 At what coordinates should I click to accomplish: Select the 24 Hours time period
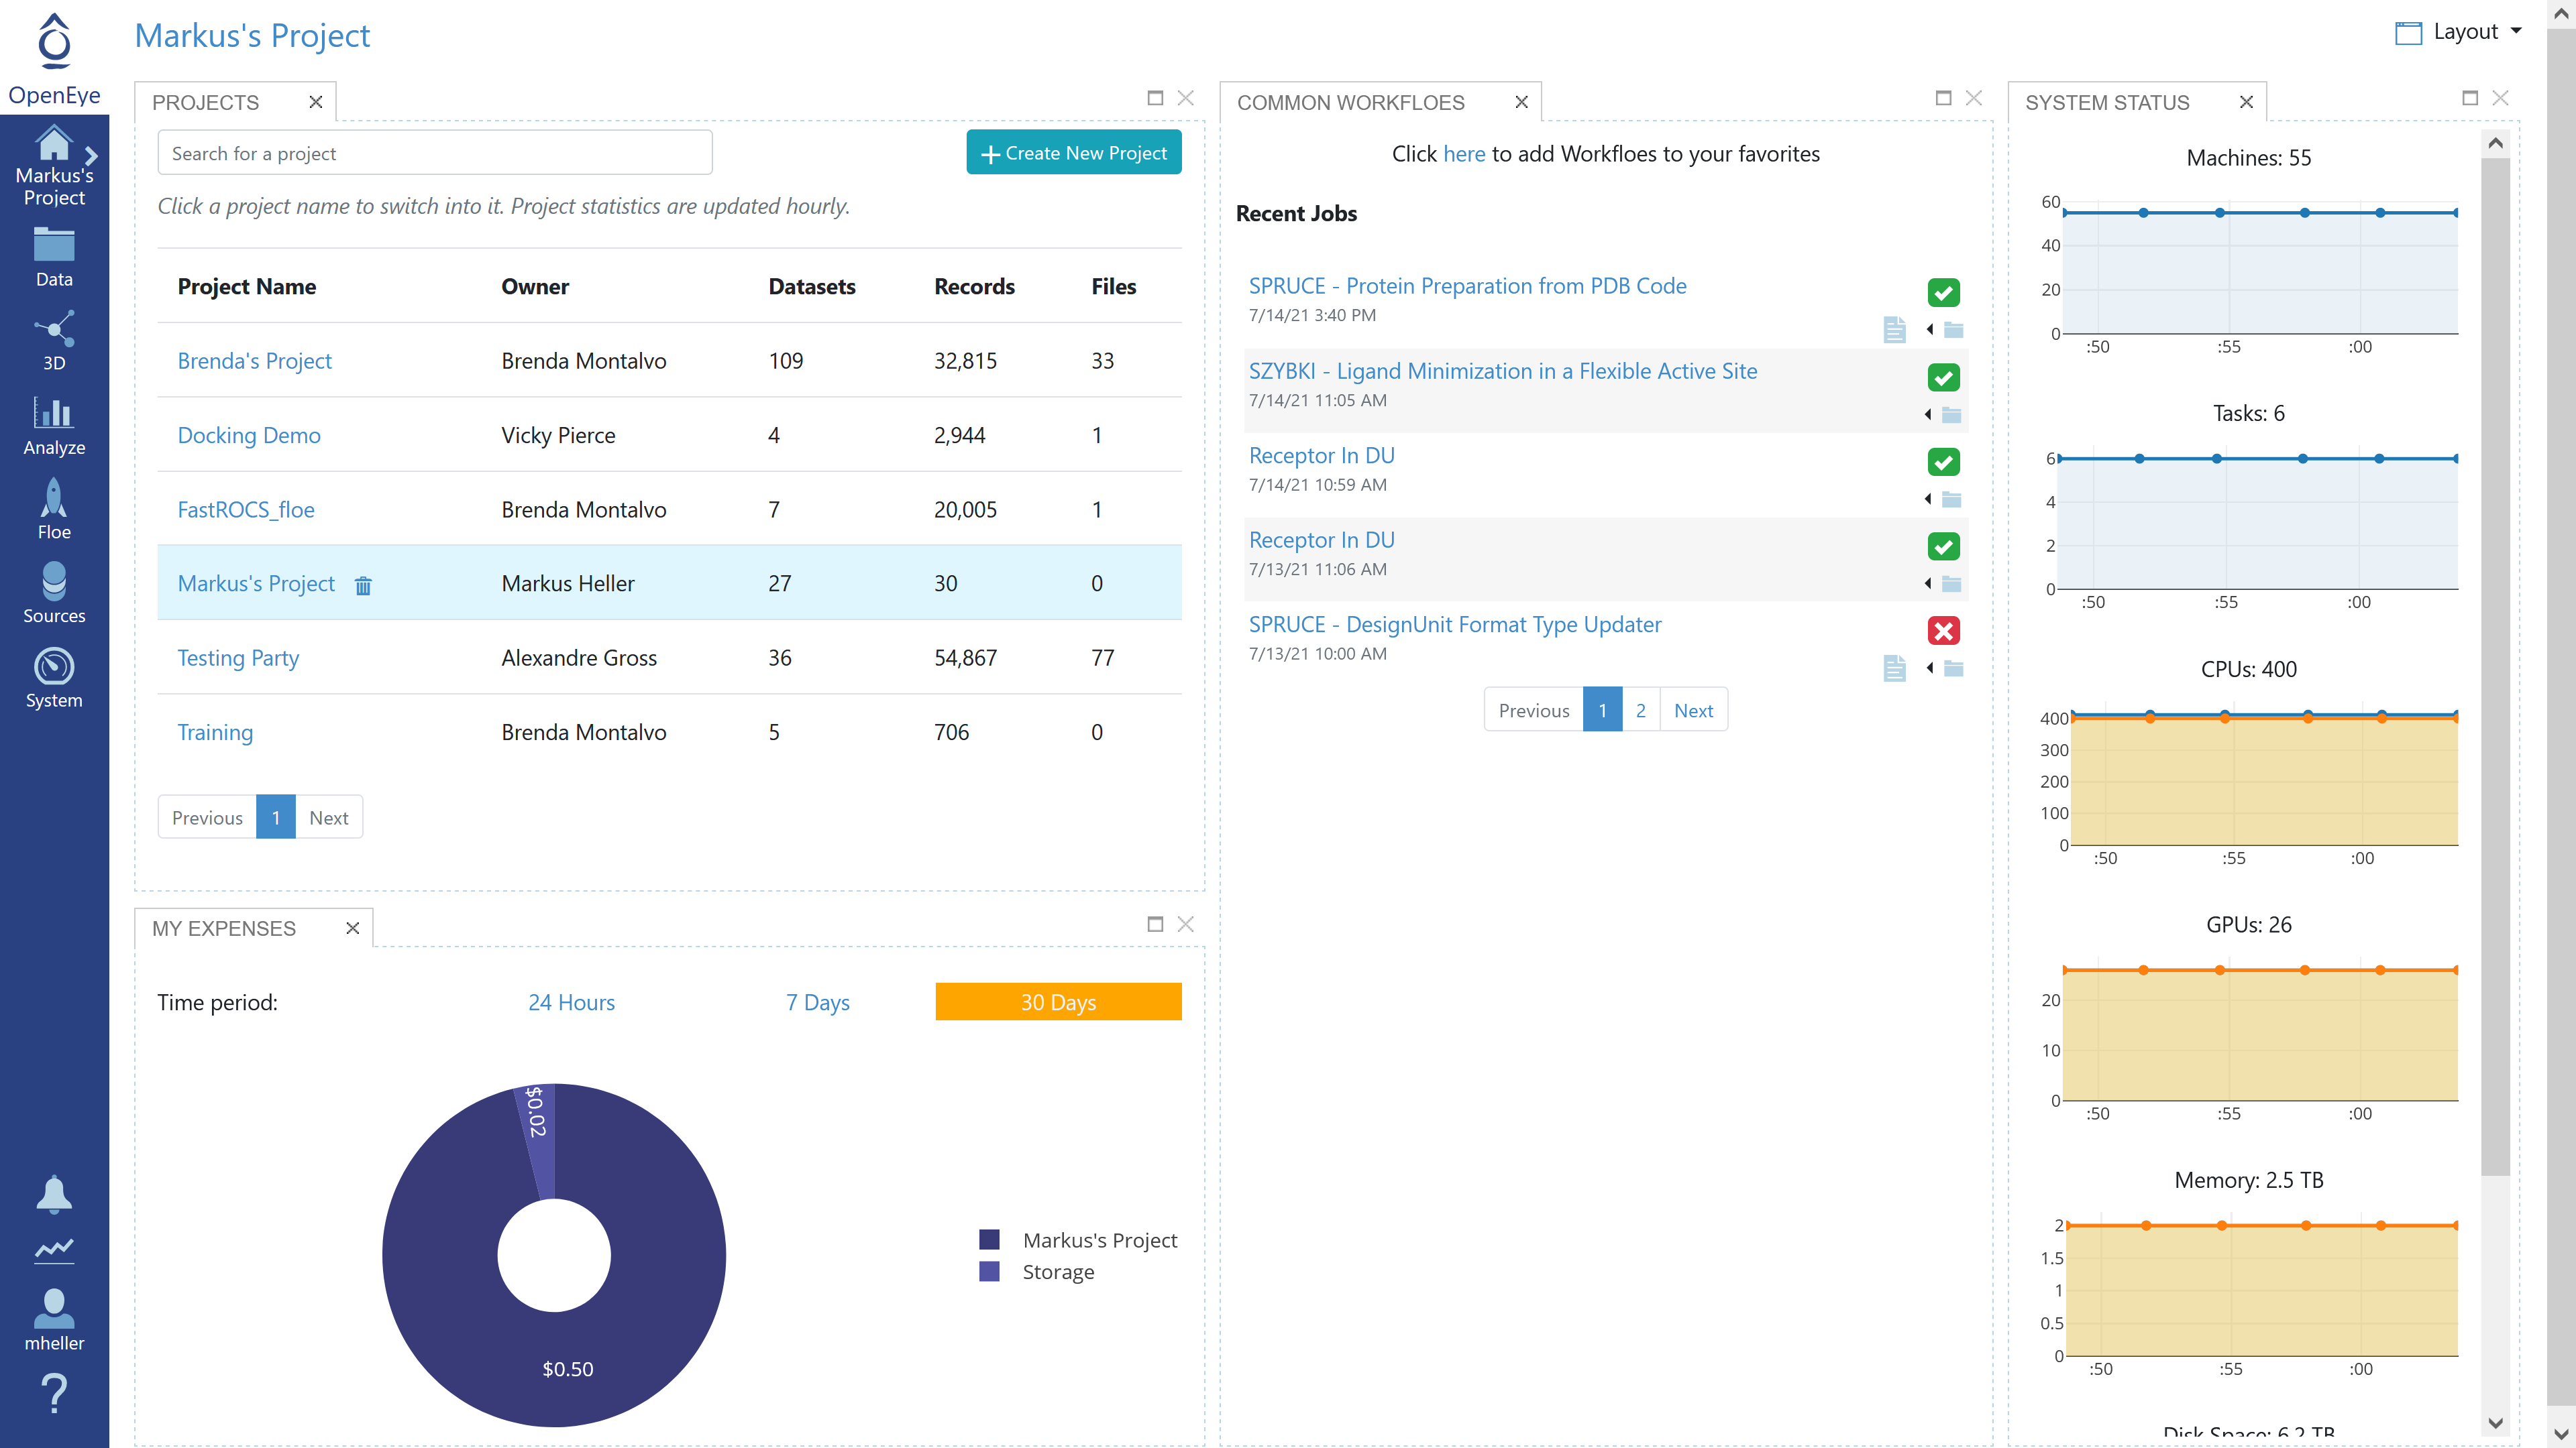point(571,1002)
